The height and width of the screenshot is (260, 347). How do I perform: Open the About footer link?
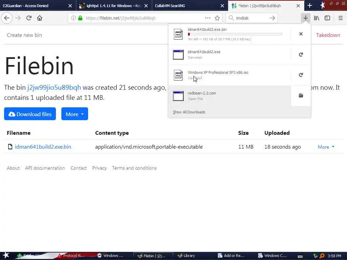click(13, 168)
